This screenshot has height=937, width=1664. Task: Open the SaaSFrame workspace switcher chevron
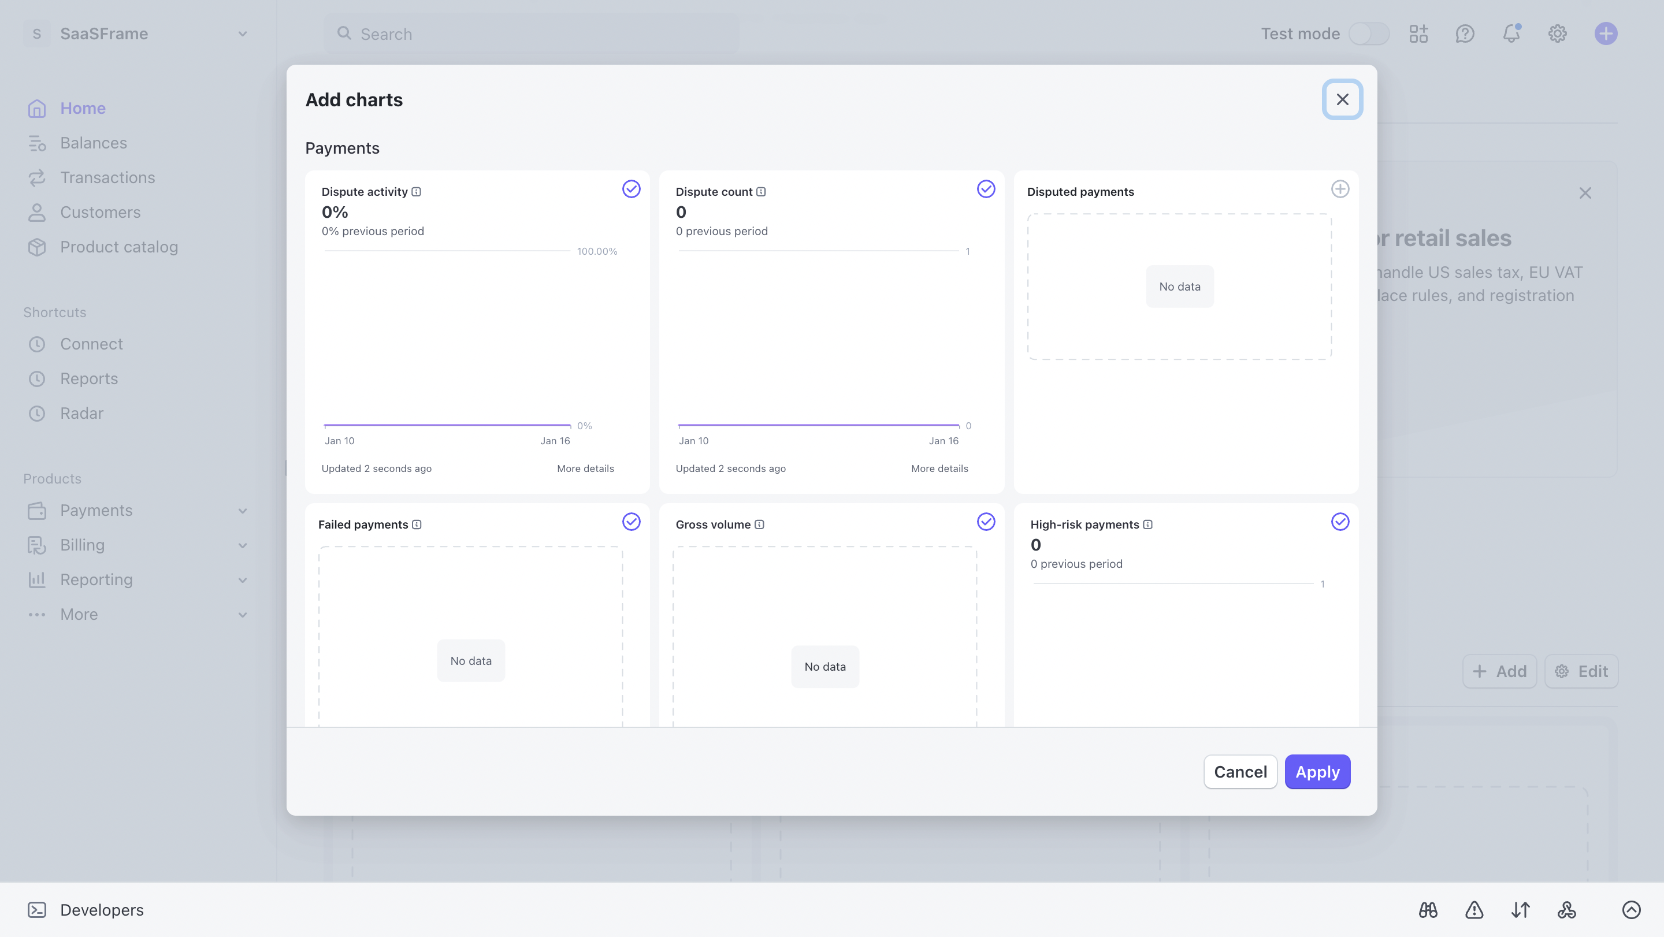(242, 34)
